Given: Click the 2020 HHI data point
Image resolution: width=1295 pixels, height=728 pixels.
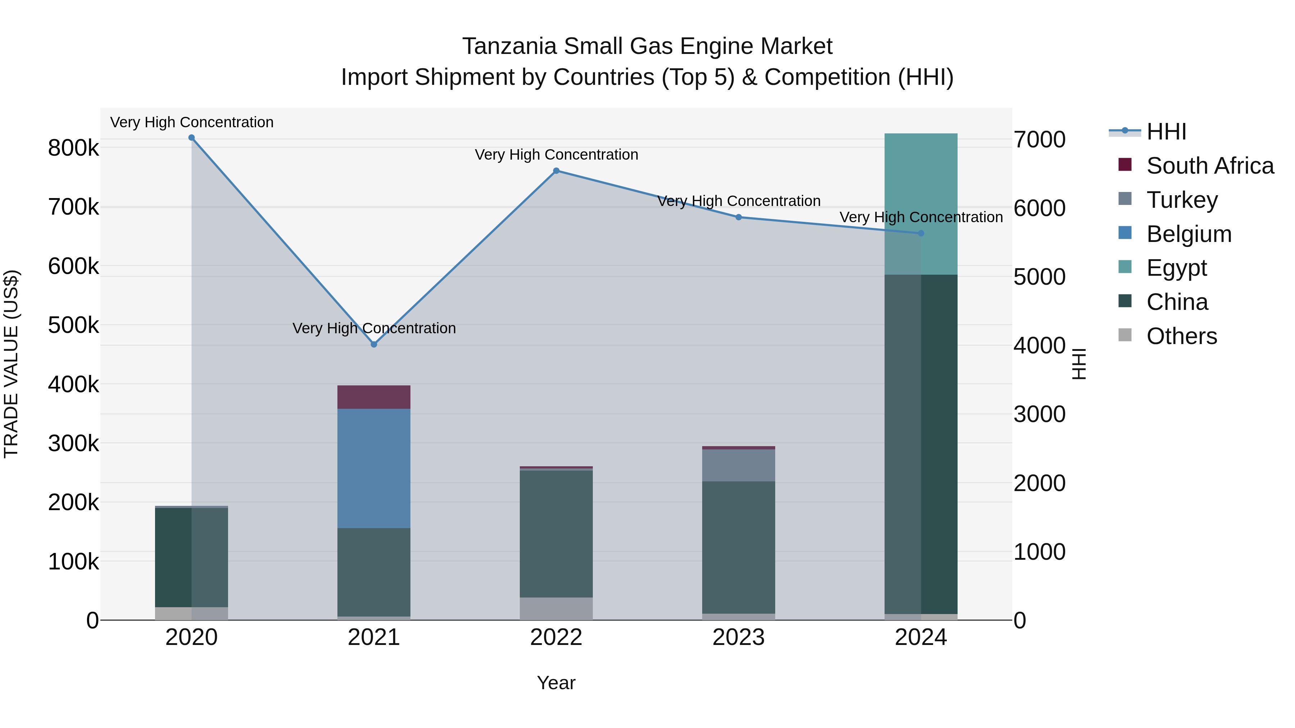Looking at the screenshot, I should point(191,138).
